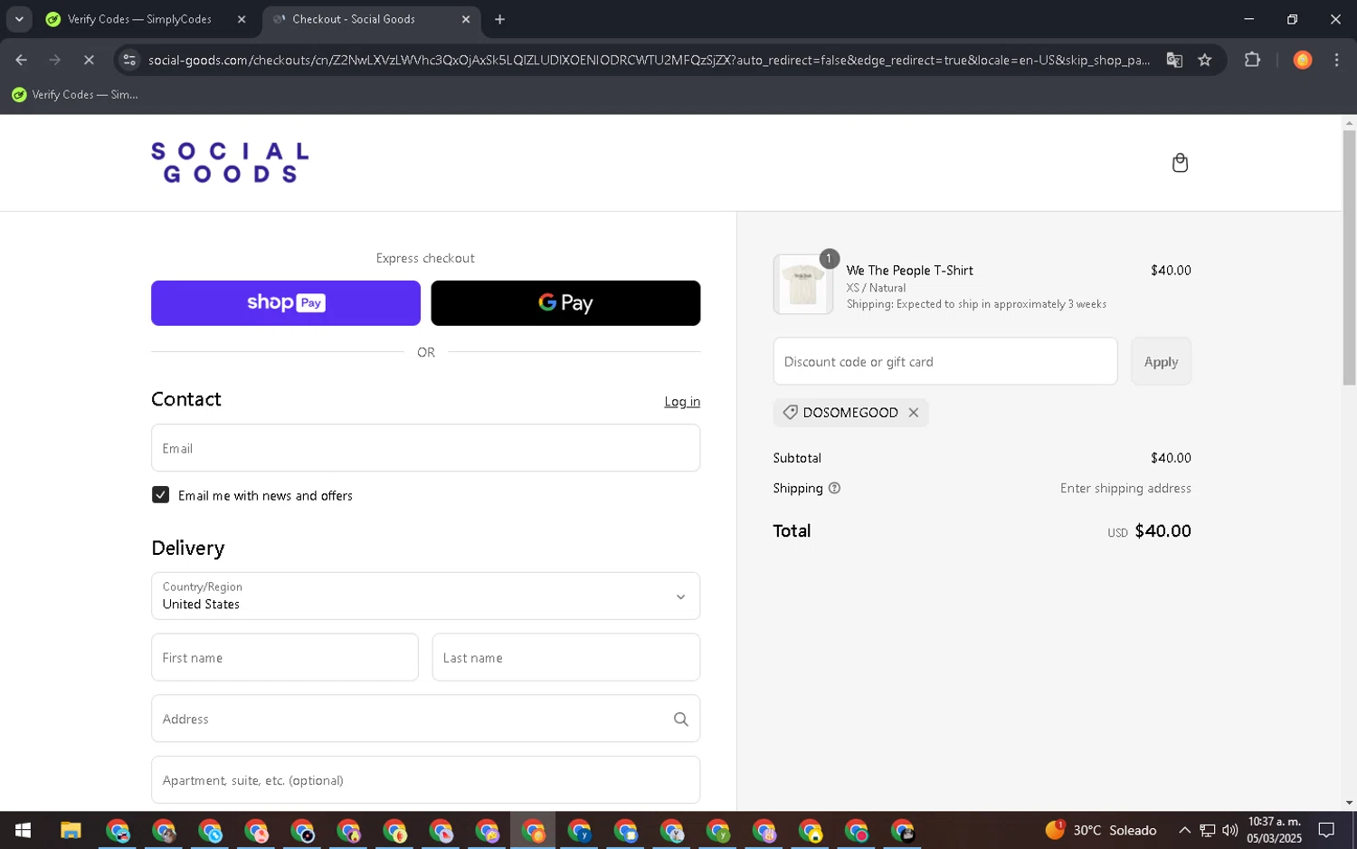
Task: Remove the DOSOMEGOOD discount code
Action: tap(914, 413)
